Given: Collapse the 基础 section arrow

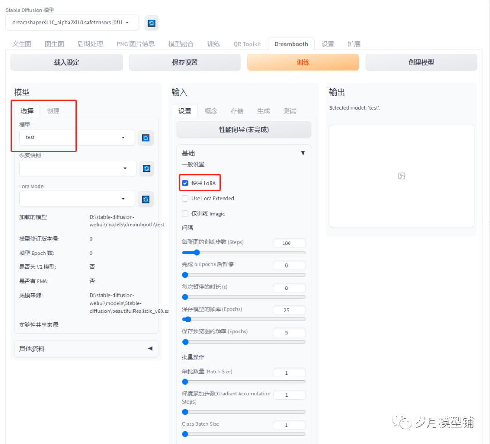Looking at the screenshot, I should pos(303,153).
